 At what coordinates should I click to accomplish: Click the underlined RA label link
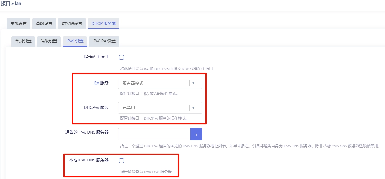point(96,83)
